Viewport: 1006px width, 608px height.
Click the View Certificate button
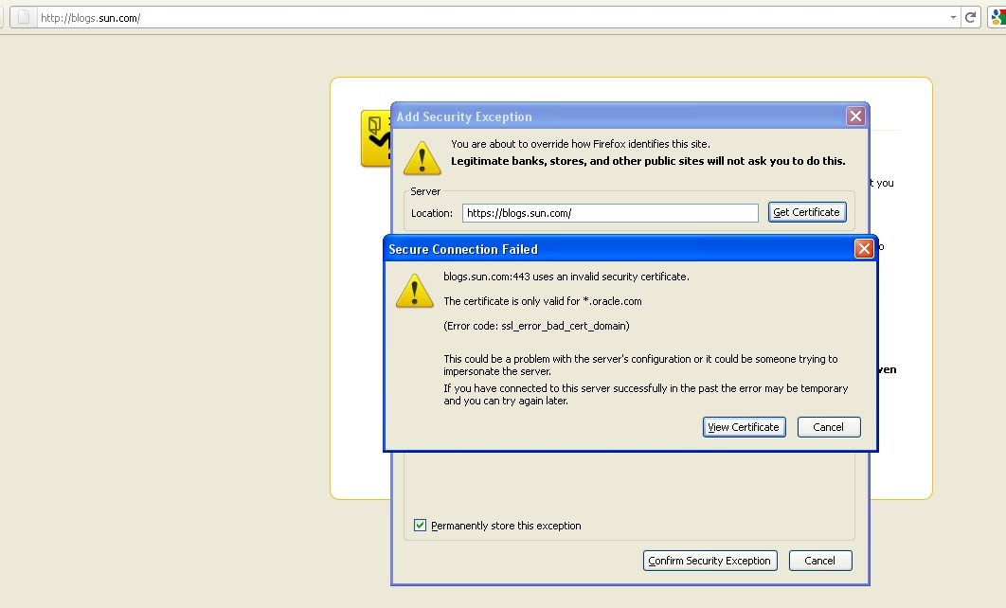(x=745, y=427)
